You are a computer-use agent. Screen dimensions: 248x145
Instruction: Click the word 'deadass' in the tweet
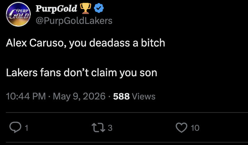pos(109,43)
